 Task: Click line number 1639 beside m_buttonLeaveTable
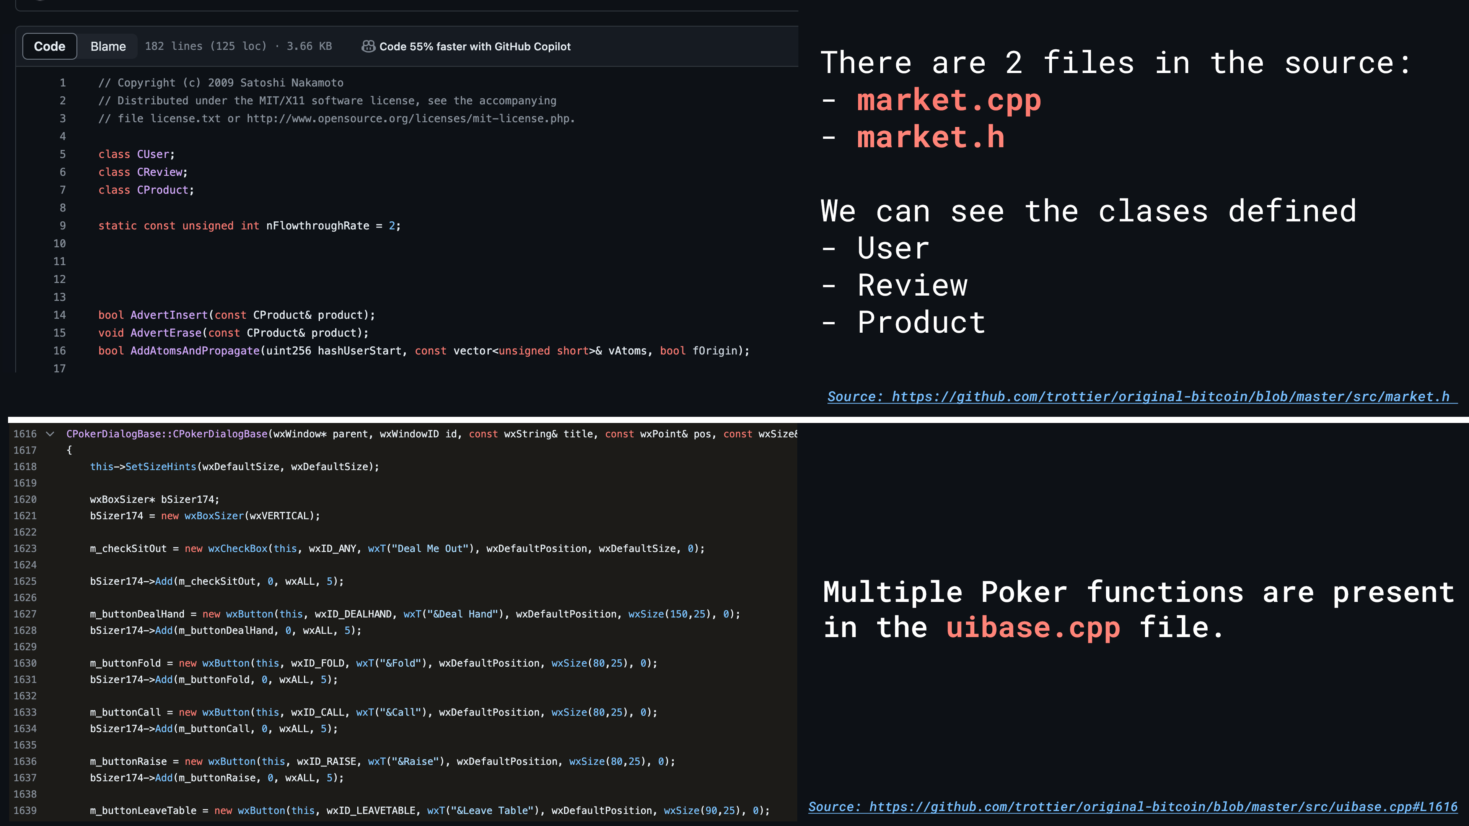[25, 810]
